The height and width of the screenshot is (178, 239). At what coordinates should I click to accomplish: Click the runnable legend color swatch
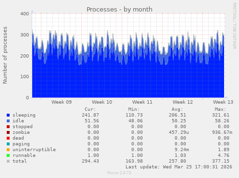(x=8, y=155)
